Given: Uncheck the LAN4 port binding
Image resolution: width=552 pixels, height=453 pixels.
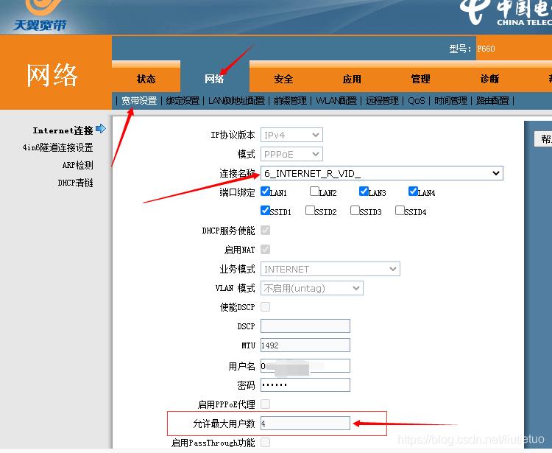Looking at the screenshot, I should tap(413, 192).
